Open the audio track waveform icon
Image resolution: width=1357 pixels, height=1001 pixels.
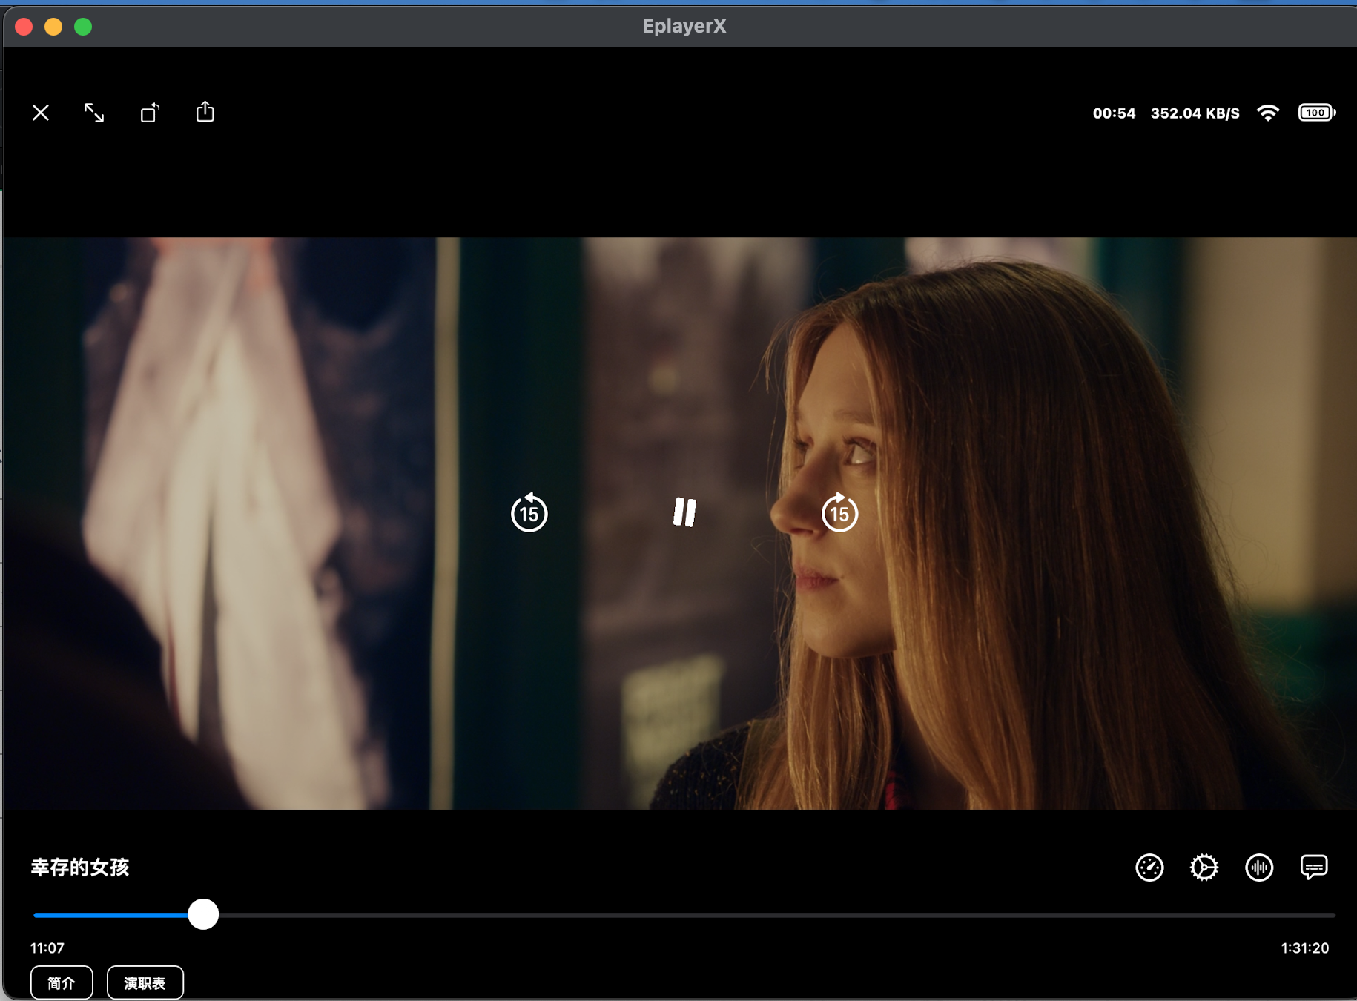coord(1259,867)
